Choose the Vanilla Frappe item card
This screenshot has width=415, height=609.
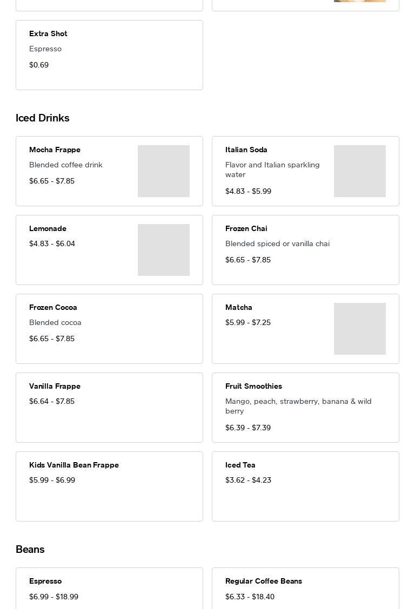pos(109,408)
